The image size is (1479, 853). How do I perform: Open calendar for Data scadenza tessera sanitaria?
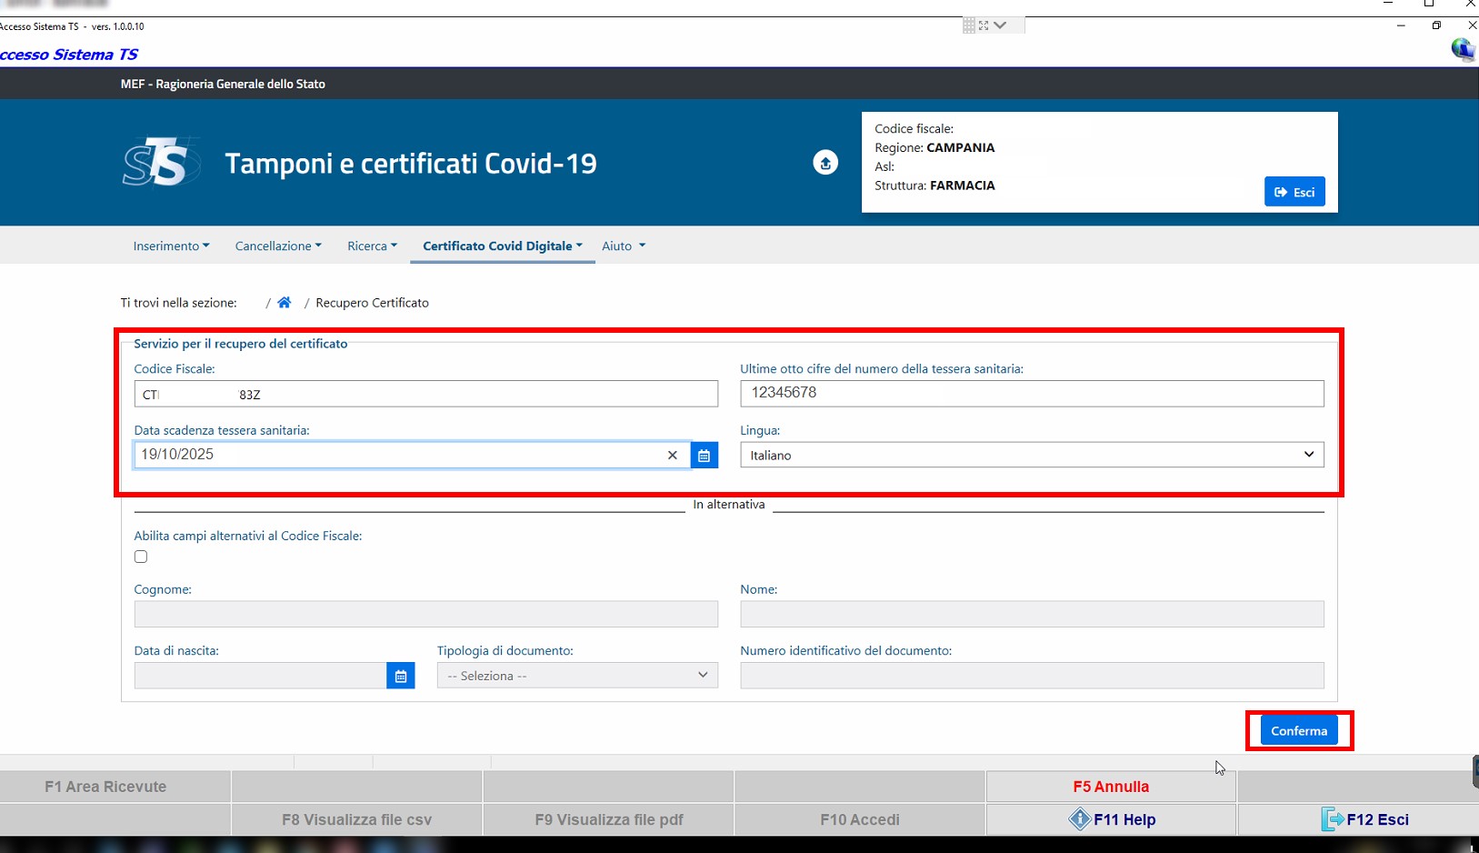click(x=704, y=455)
